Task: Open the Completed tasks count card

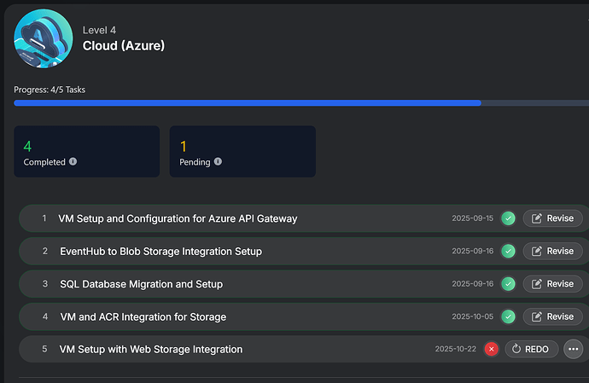Action: (x=86, y=152)
